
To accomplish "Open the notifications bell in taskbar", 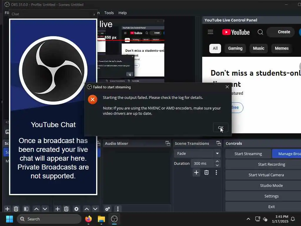I will (x=293, y=219).
